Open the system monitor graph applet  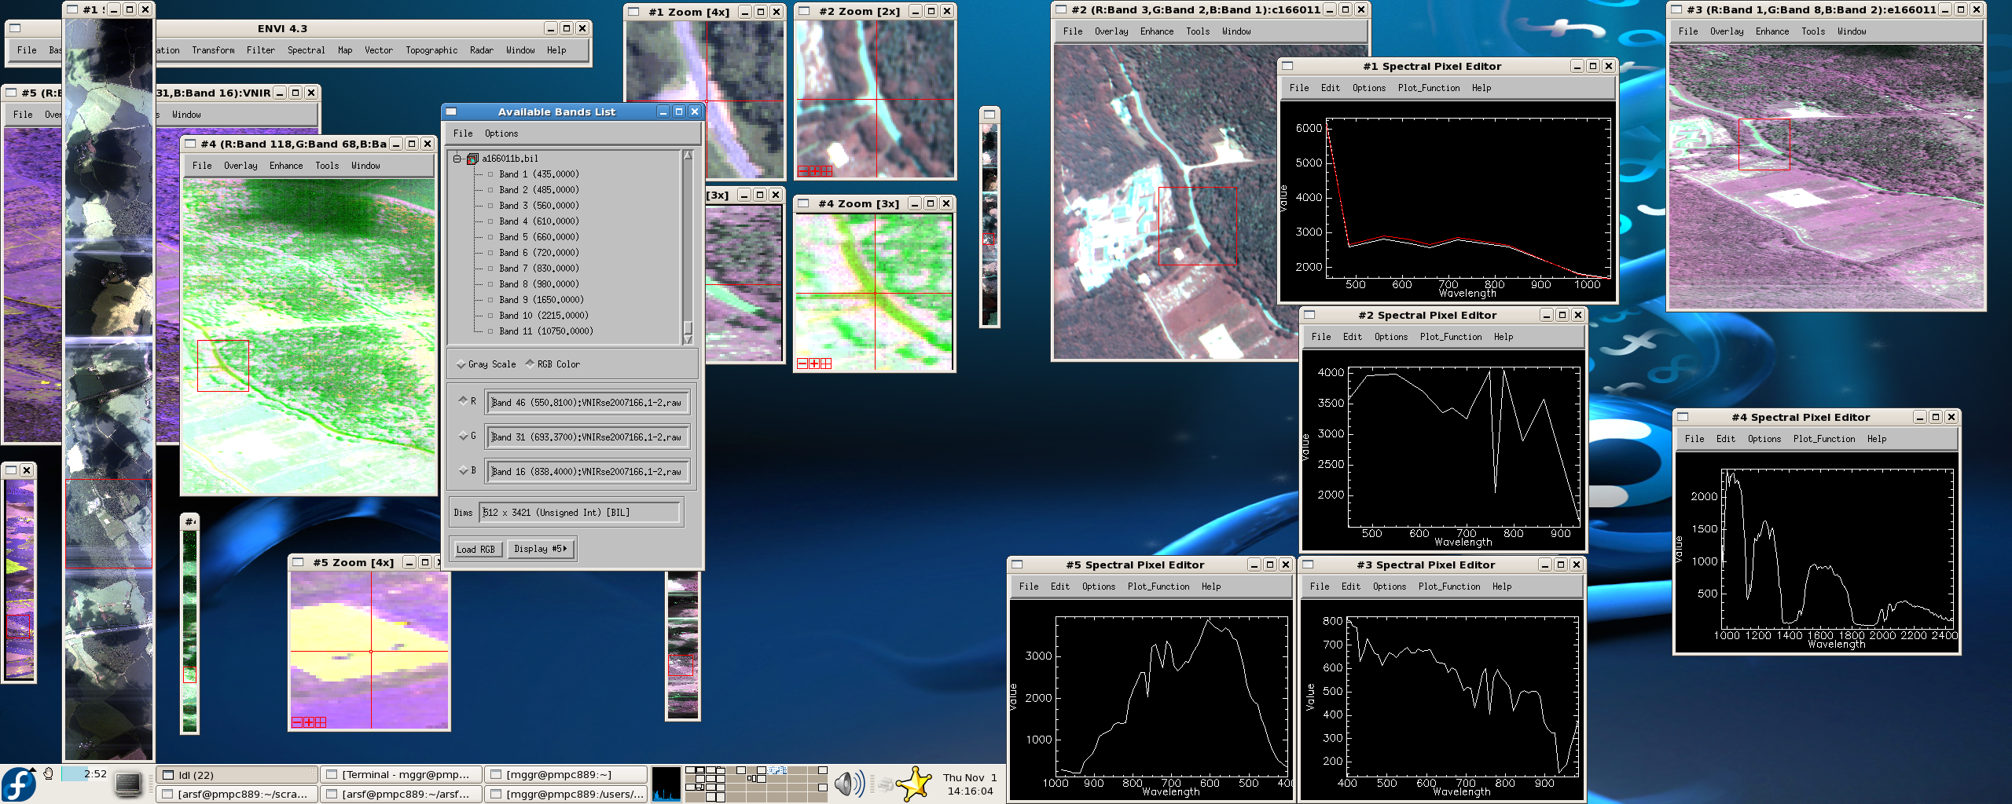coord(666,784)
